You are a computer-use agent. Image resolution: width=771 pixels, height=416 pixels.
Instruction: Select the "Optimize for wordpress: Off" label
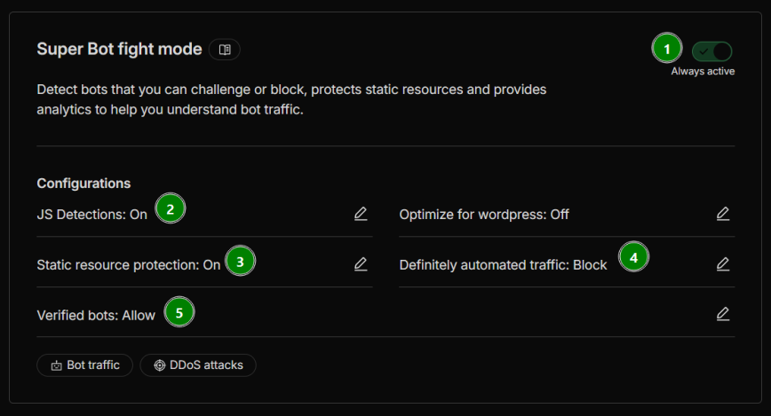[x=484, y=215]
